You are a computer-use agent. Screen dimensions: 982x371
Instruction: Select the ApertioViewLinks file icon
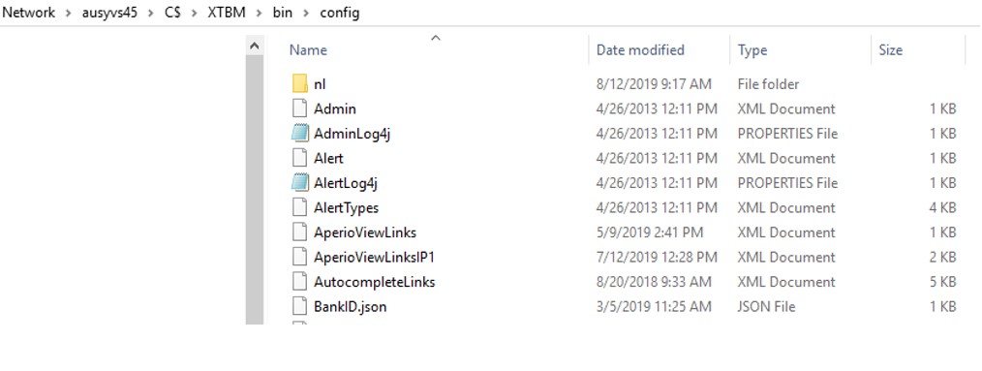point(300,232)
